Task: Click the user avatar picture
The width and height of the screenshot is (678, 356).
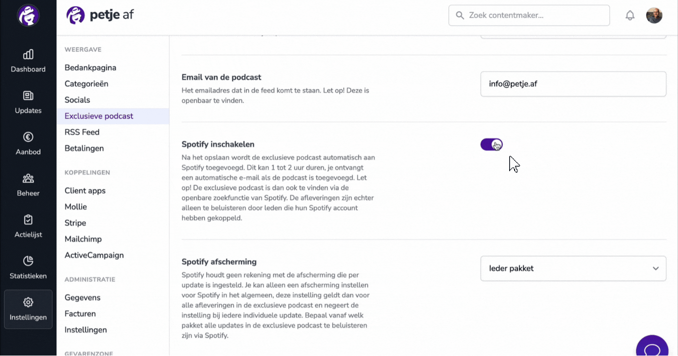Action: pyautogui.click(x=654, y=15)
